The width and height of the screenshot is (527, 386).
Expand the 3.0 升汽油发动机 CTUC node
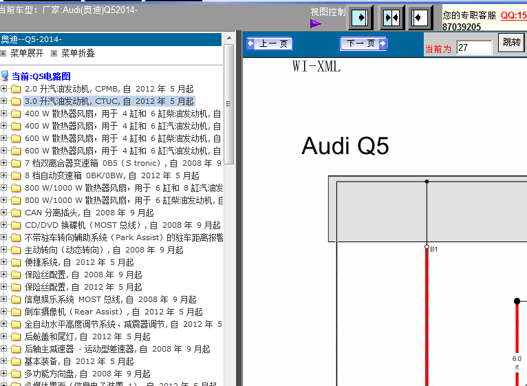point(3,101)
